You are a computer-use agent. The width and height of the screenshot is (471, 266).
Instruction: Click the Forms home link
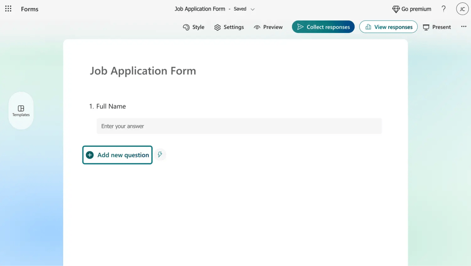coord(30,9)
